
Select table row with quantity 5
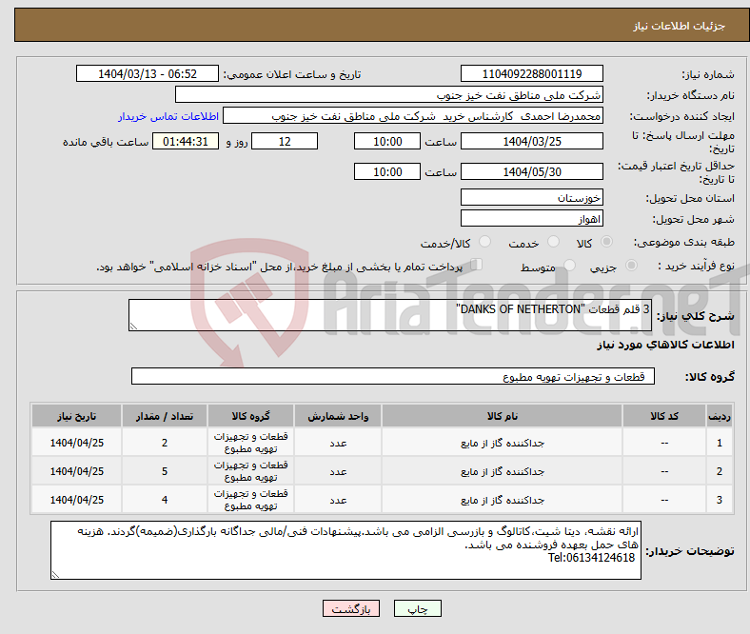point(381,471)
